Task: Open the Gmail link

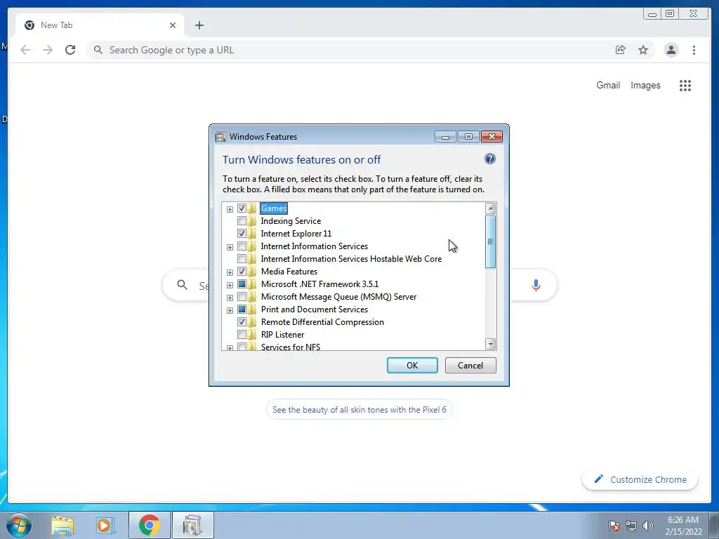Action: pyautogui.click(x=608, y=85)
